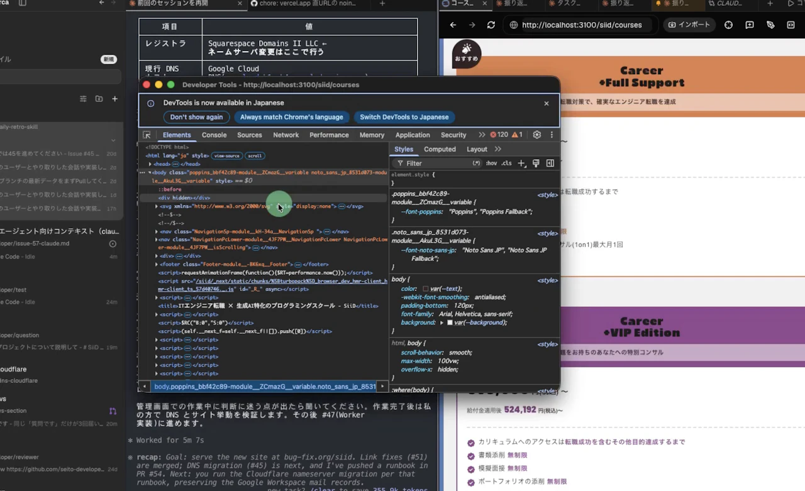Activate the DevTools element inspector picker icon
Image resolution: width=805 pixels, height=491 pixels.
click(147, 135)
